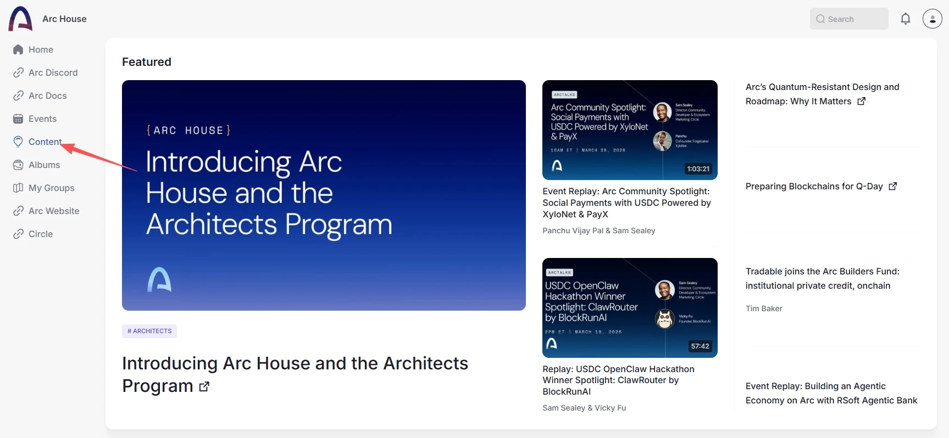Open the Introducing Arc House featured banner
The width and height of the screenshot is (949, 438).
click(324, 195)
